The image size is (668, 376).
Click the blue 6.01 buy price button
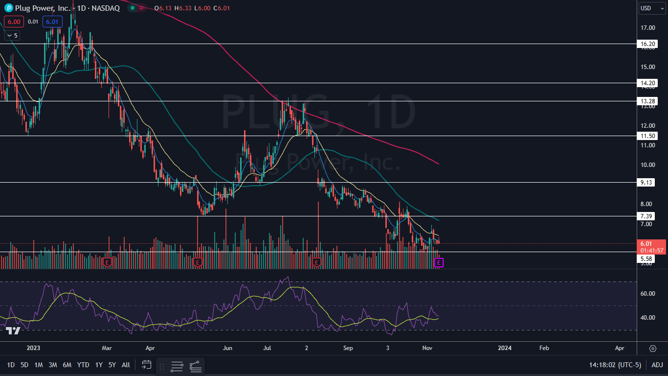coord(52,22)
